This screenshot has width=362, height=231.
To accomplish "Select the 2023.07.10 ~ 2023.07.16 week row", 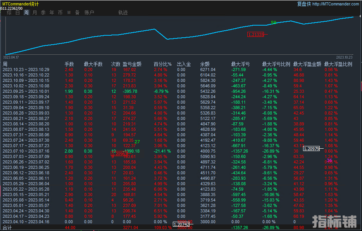I will [26, 151].
